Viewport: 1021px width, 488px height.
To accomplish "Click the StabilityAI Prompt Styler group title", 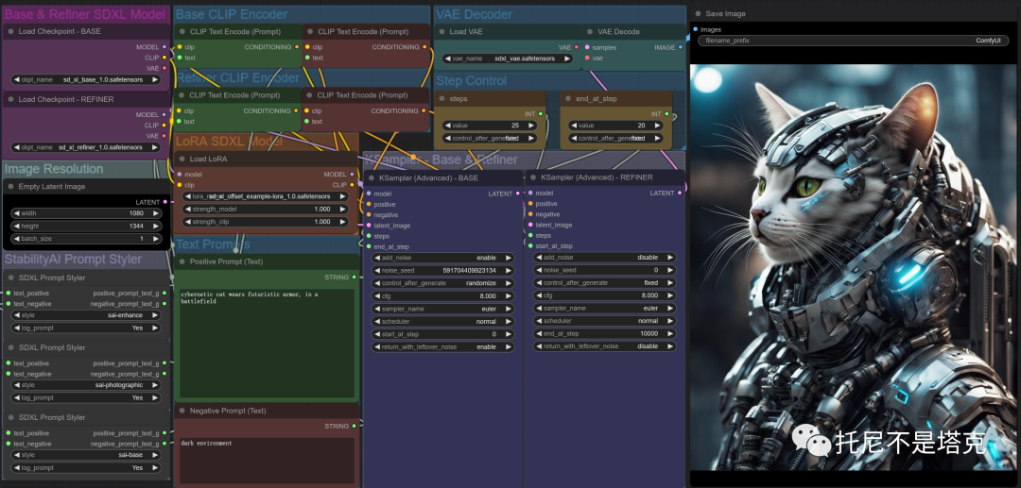I will (73, 260).
